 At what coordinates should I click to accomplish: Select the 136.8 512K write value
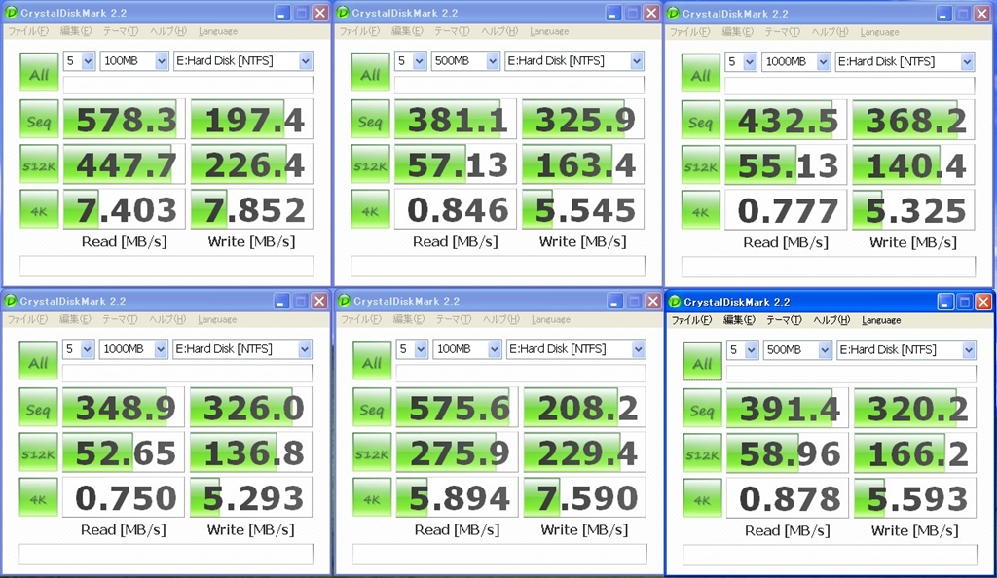tap(251, 452)
